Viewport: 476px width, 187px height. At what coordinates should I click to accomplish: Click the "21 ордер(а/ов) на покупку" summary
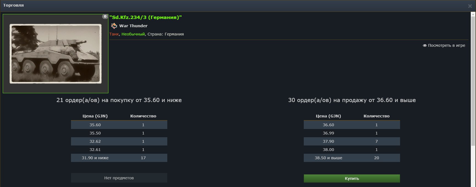point(119,100)
